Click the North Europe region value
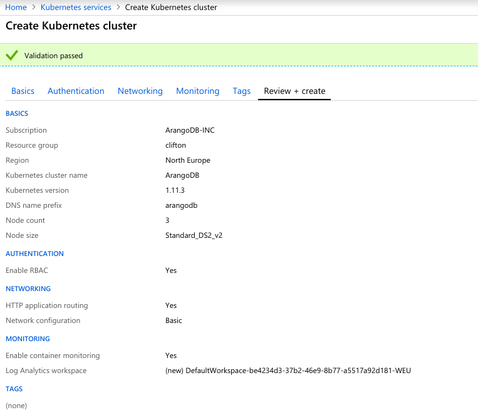This screenshot has width=478, height=415. click(188, 160)
